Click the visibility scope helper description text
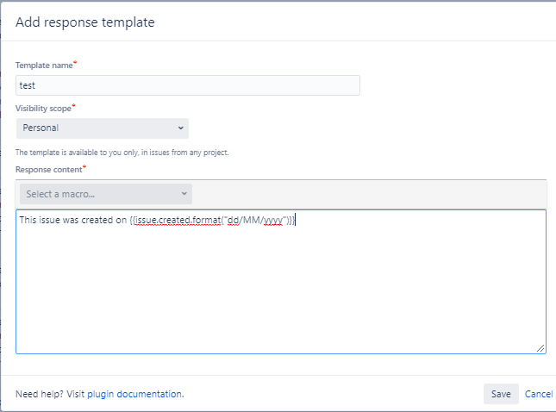This screenshot has height=412, width=556. click(122, 153)
